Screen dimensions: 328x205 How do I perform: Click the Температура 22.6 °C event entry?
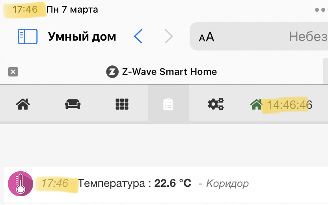coord(134,183)
